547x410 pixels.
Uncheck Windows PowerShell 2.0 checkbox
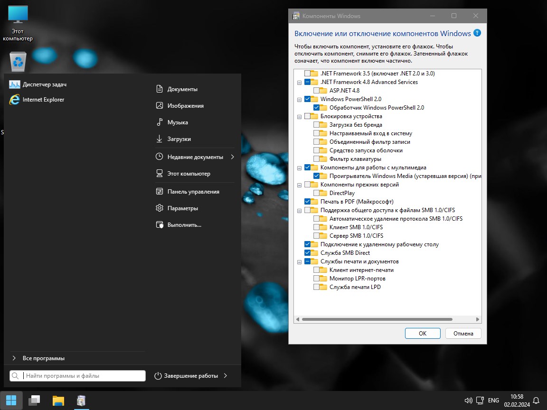pyautogui.click(x=307, y=99)
